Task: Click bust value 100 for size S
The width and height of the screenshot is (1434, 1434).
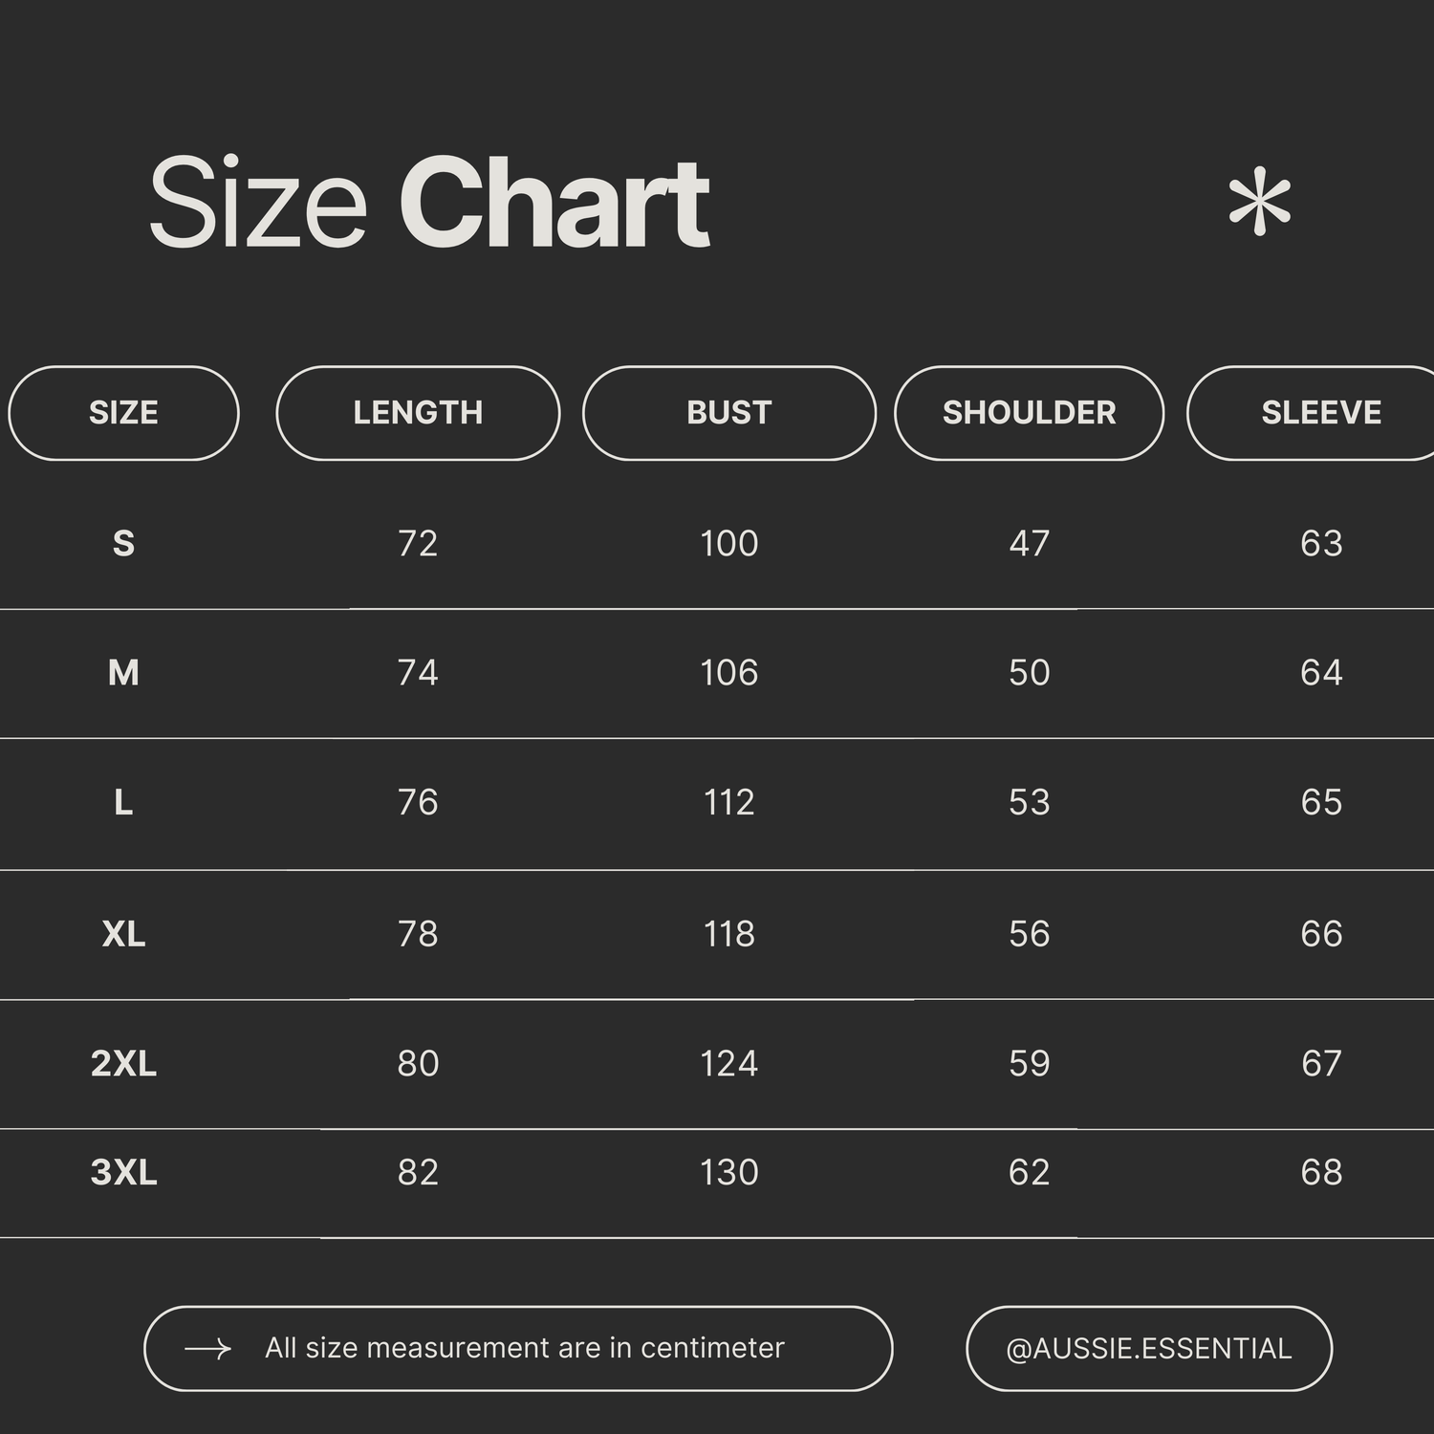Action: [x=728, y=543]
